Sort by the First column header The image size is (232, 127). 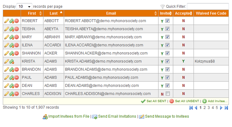[x=32, y=13]
